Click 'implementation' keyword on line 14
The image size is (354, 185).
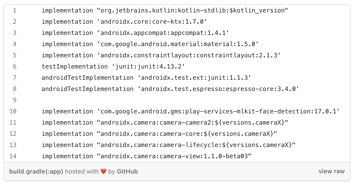[x=67, y=156]
